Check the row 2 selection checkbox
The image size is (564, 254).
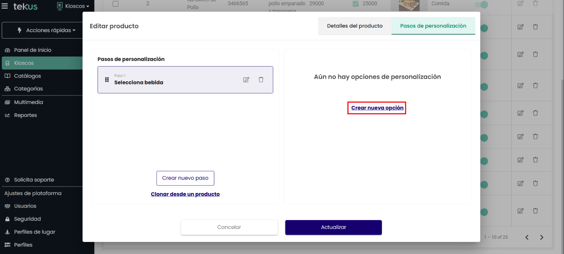click(116, 4)
